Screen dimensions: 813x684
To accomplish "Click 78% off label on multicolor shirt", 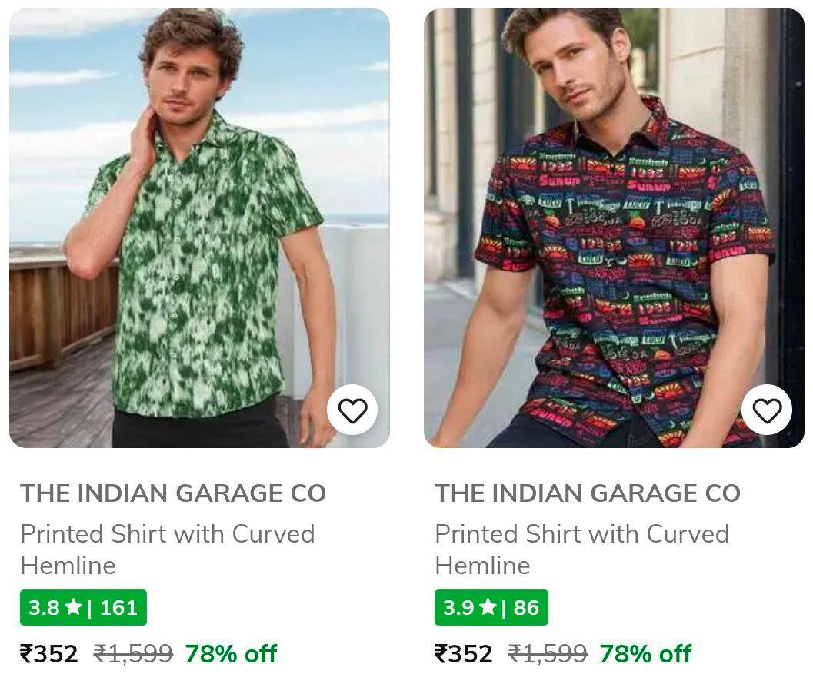I will click(x=645, y=654).
